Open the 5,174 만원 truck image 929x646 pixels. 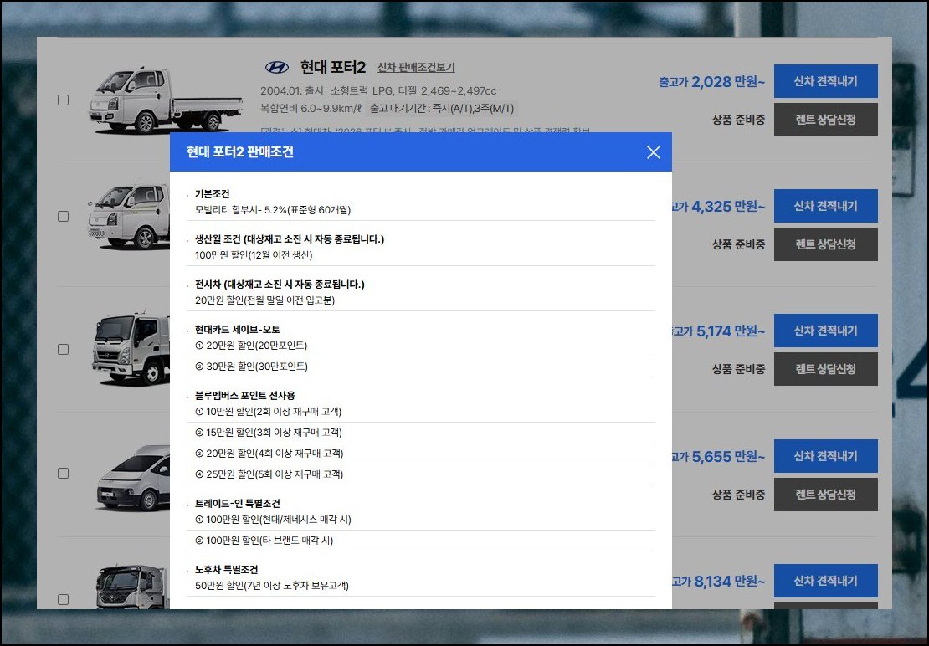tap(131, 349)
